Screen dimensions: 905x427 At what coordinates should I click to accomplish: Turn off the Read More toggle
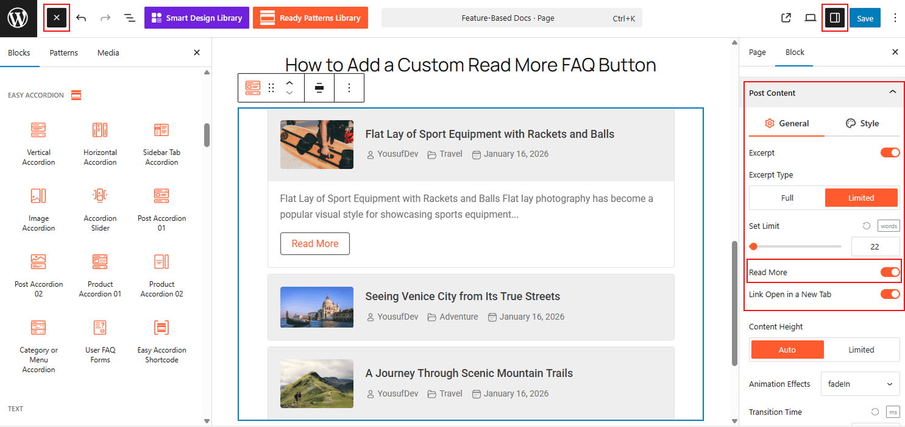(x=890, y=271)
